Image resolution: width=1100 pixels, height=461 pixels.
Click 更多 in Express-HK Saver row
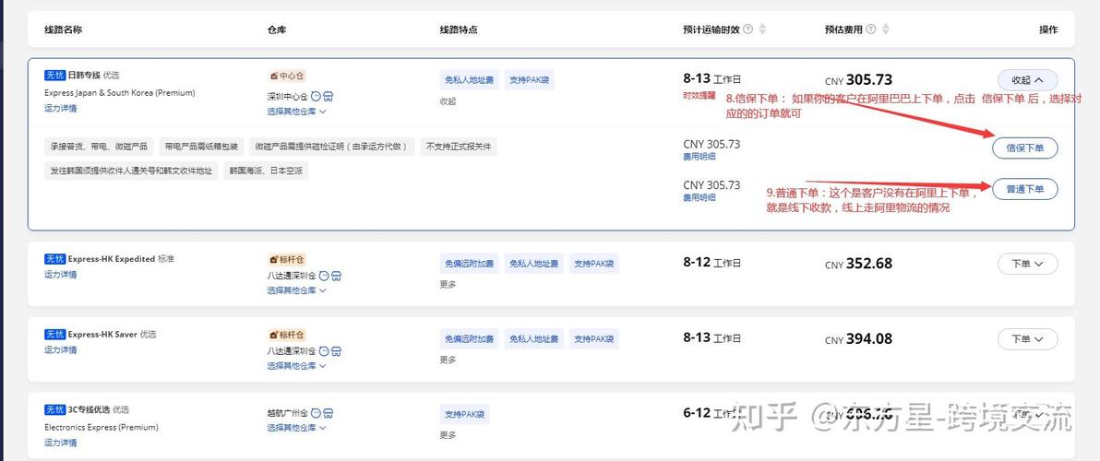(448, 360)
